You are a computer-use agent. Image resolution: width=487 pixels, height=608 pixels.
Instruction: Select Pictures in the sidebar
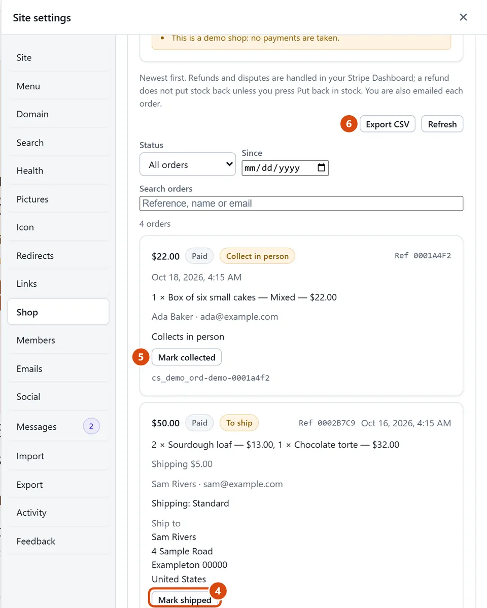[58, 199]
